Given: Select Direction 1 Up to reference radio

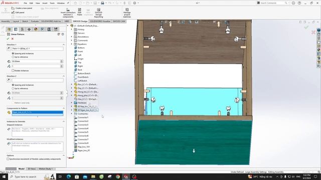Looking at the screenshot, I should tap(13, 57).
